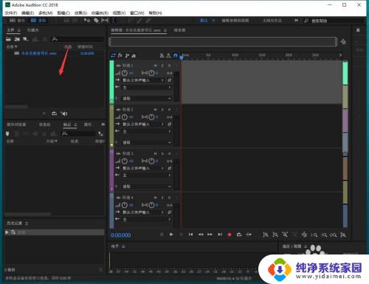Open track 3 output 主 dropdown
The width and height of the screenshot is (369, 284).
(147, 176)
